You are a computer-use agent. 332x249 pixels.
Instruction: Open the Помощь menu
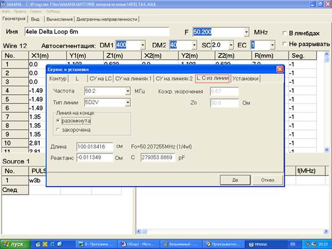(53, 12)
